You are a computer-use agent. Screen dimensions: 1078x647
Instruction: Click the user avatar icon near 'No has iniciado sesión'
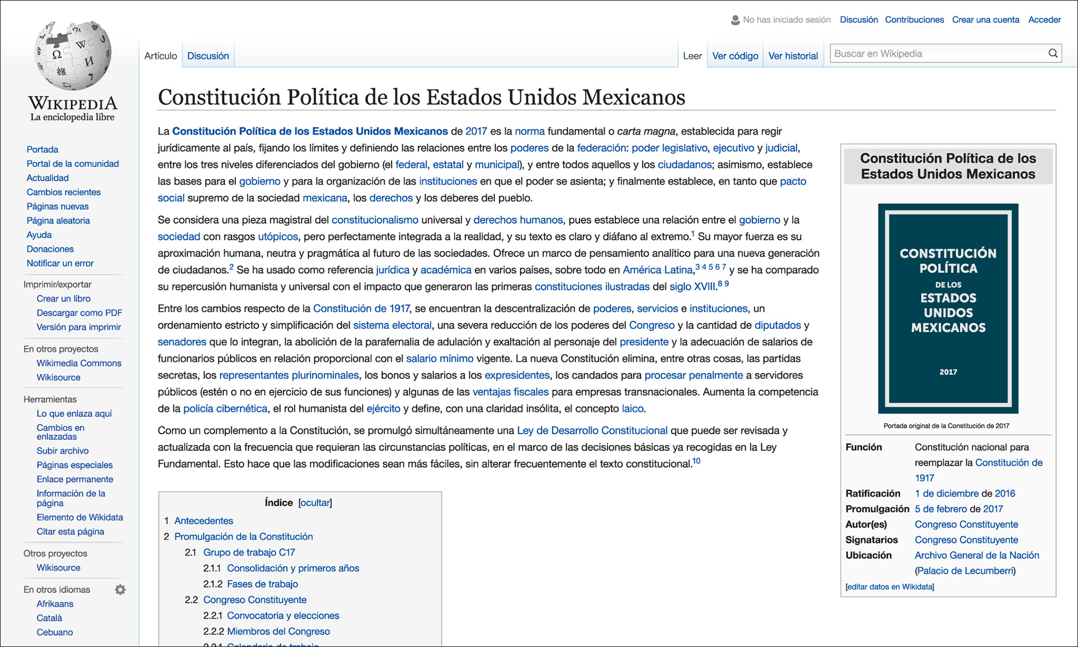(x=735, y=20)
